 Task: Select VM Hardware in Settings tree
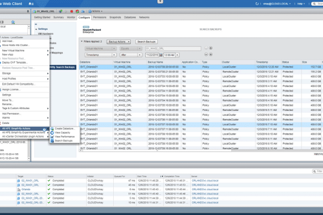coord(45,34)
